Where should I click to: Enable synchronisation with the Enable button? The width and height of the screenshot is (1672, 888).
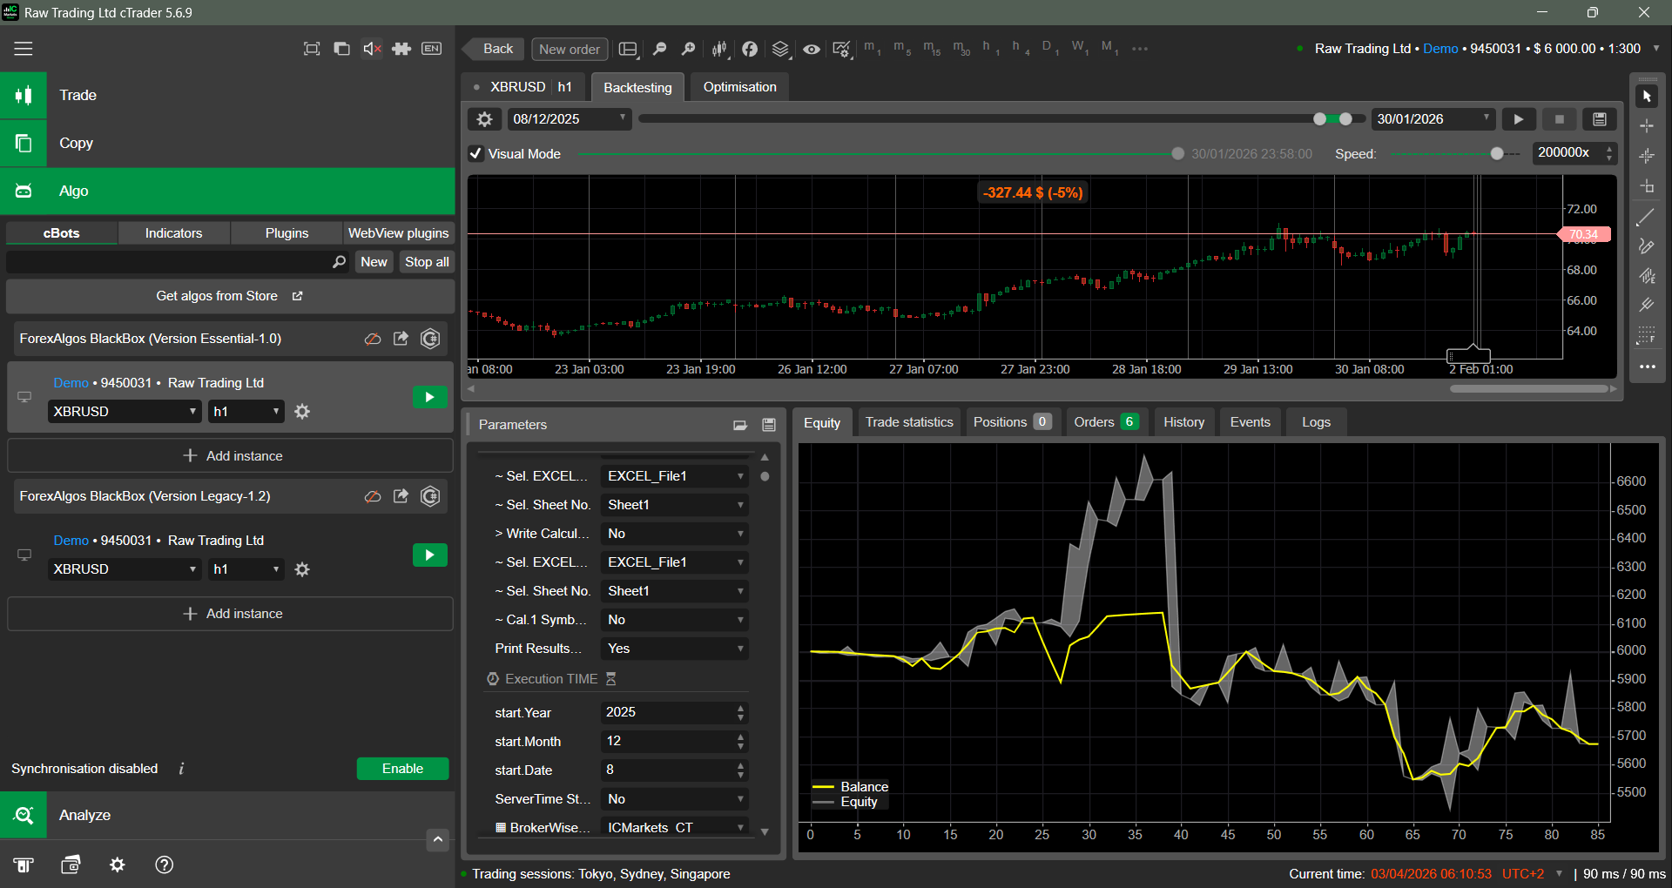(x=402, y=769)
